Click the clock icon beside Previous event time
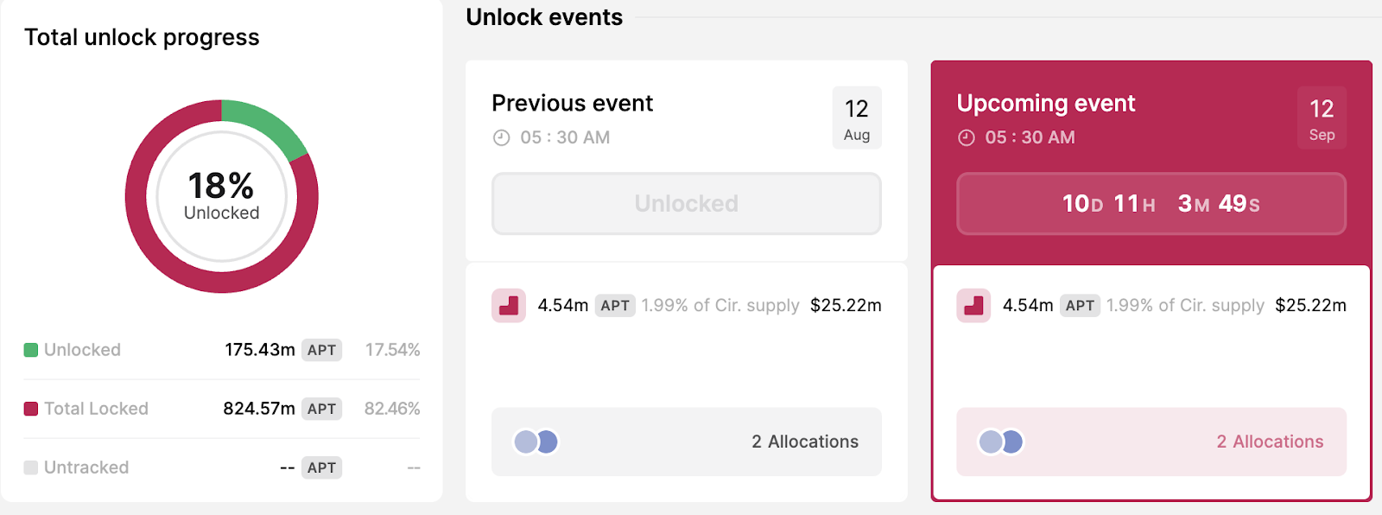The width and height of the screenshot is (1382, 515). 501,137
